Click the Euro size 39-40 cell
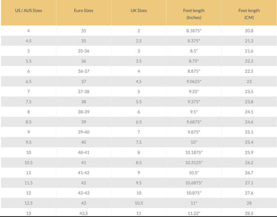277x217 pixels. pos(84,132)
